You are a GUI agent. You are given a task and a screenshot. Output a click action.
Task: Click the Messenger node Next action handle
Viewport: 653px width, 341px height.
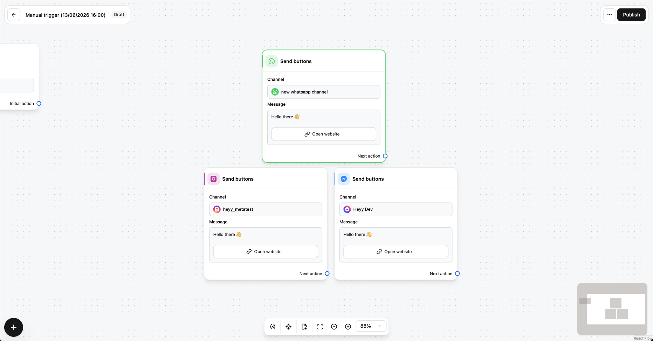[x=457, y=274]
